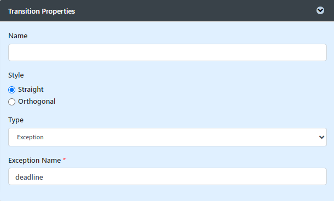
Task: Click the Exception Name label
Action: (x=34, y=161)
